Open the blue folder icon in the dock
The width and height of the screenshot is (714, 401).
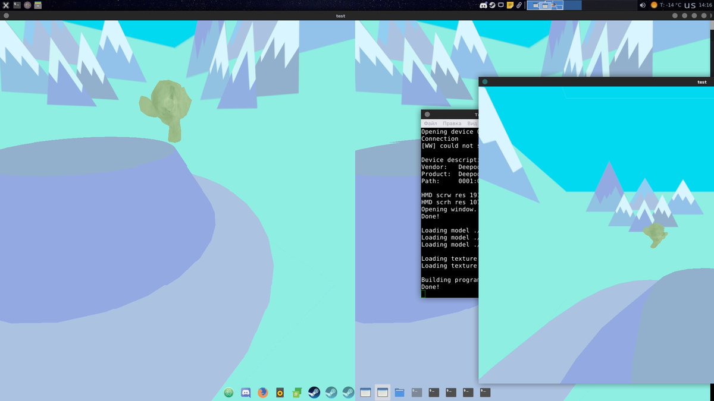(399, 392)
